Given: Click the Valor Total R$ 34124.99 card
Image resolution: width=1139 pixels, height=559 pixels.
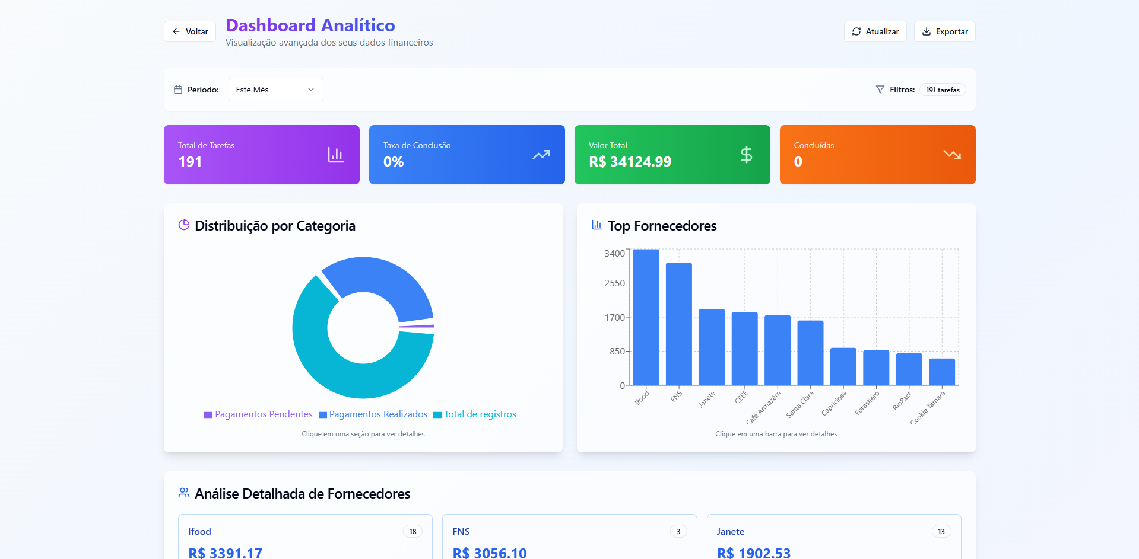Looking at the screenshot, I should coord(672,155).
